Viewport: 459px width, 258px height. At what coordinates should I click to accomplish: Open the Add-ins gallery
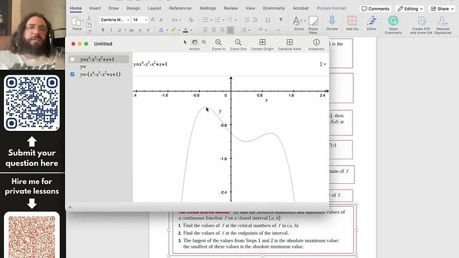352,23
